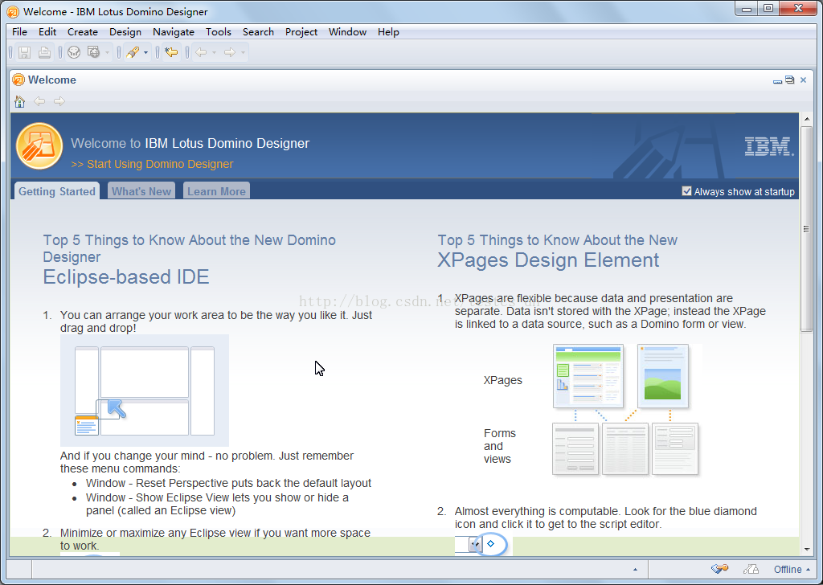This screenshot has width=823, height=585.
Task: Click the landscape picture XPage thumbnail
Action: [663, 376]
